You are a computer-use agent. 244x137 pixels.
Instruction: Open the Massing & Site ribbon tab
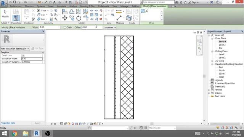coord(87,6)
